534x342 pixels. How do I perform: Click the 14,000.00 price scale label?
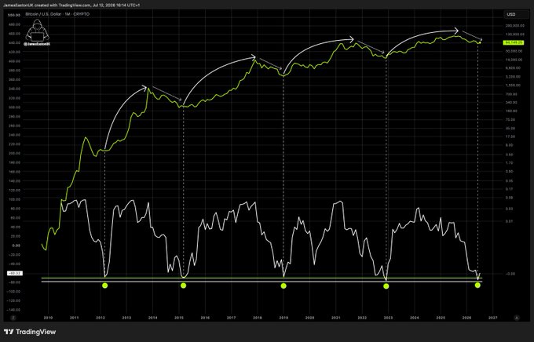(514, 60)
